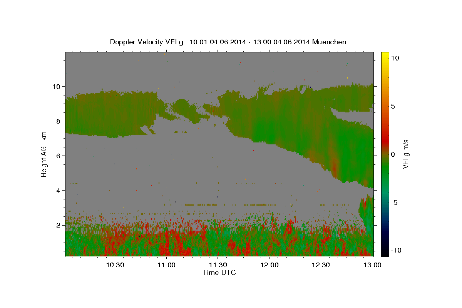Click the 12:00 time tick label
This screenshot has height=308, width=462.
click(x=269, y=265)
